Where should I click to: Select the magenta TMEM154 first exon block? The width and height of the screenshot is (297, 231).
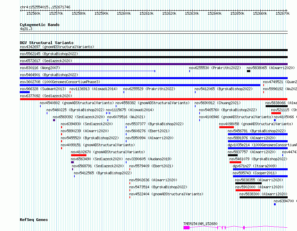187,228
